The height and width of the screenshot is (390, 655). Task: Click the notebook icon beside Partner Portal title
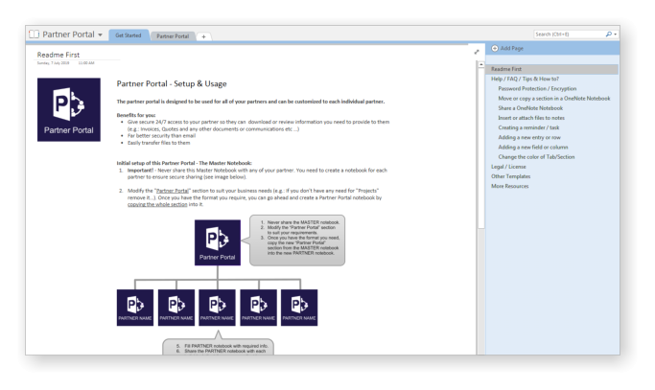tap(34, 34)
